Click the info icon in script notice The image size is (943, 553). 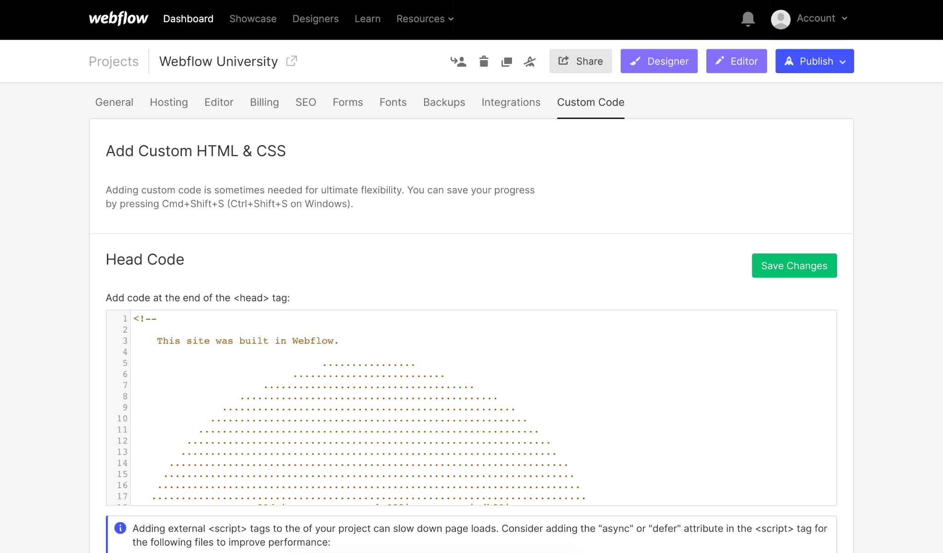120,528
